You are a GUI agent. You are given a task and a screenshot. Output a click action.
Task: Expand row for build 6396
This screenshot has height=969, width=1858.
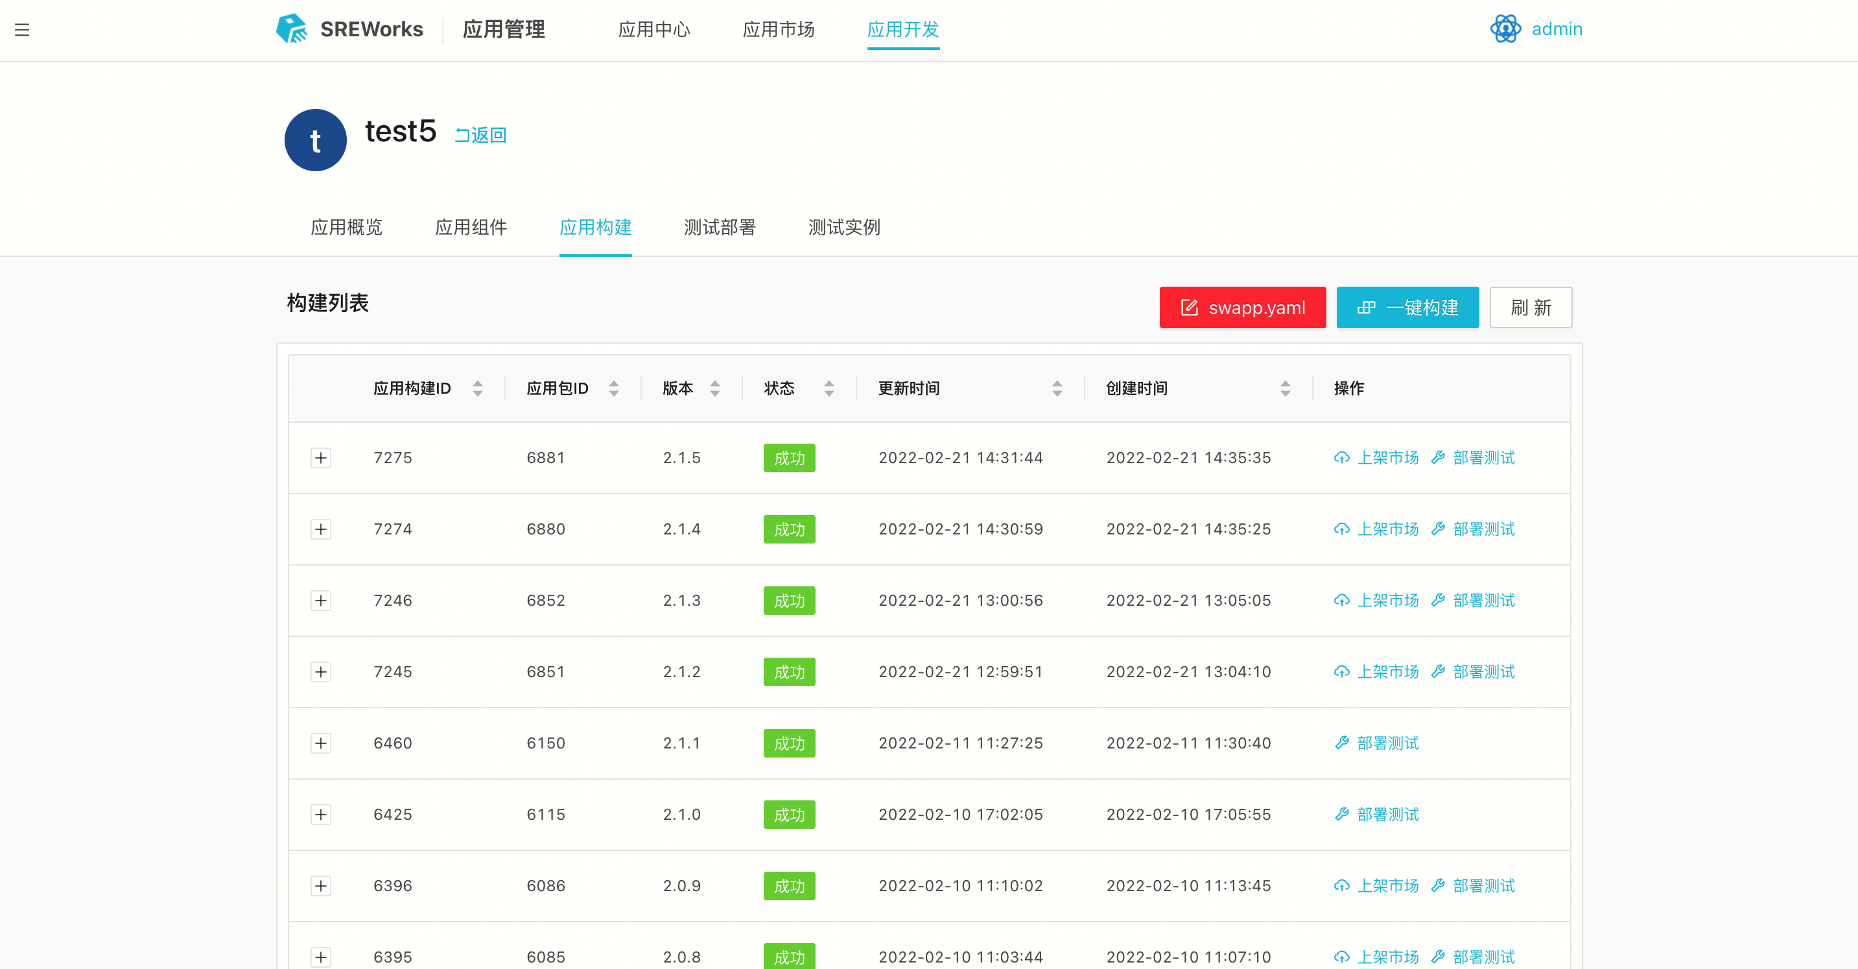(x=321, y=886)
